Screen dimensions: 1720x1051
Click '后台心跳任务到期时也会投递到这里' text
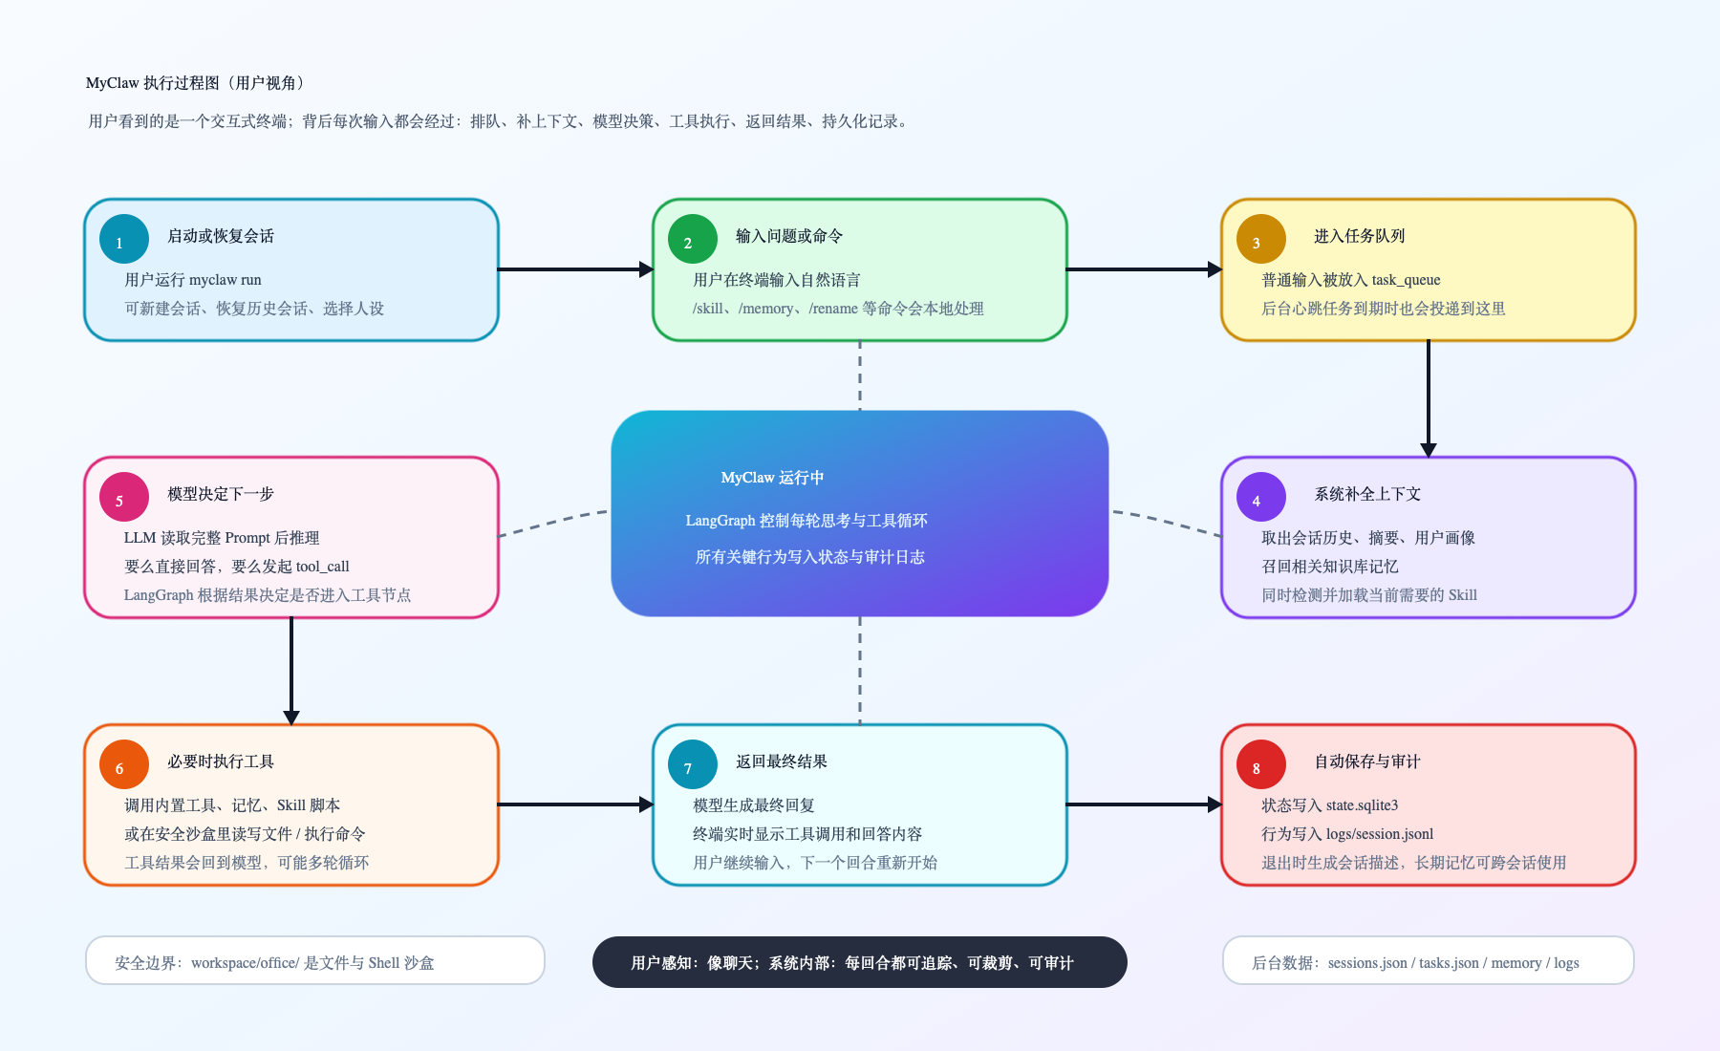tap(1384, 309)
